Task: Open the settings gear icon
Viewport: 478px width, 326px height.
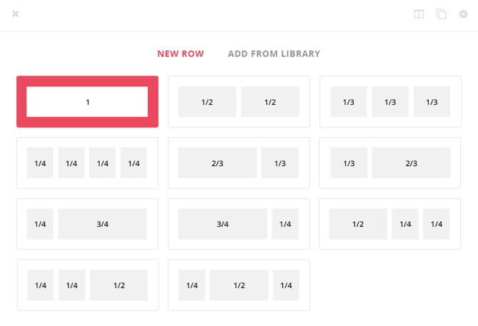Action: click(463, 14)
